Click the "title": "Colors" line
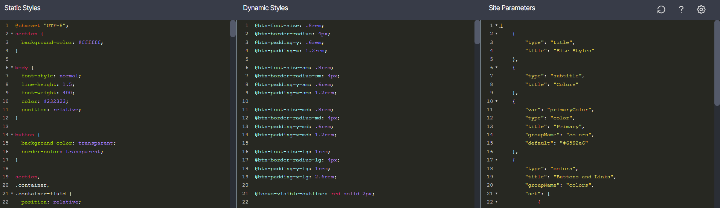720x208 pixels. click(x=552, y=84)
